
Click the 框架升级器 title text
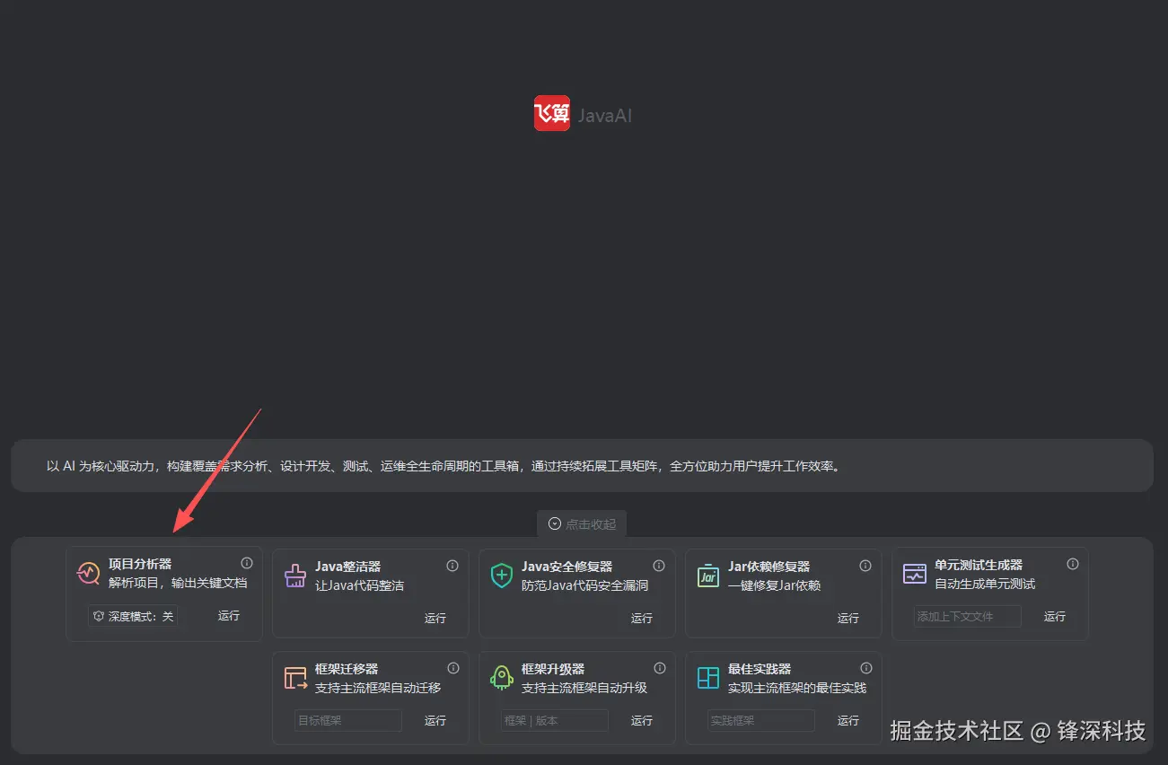pos(553,669)
